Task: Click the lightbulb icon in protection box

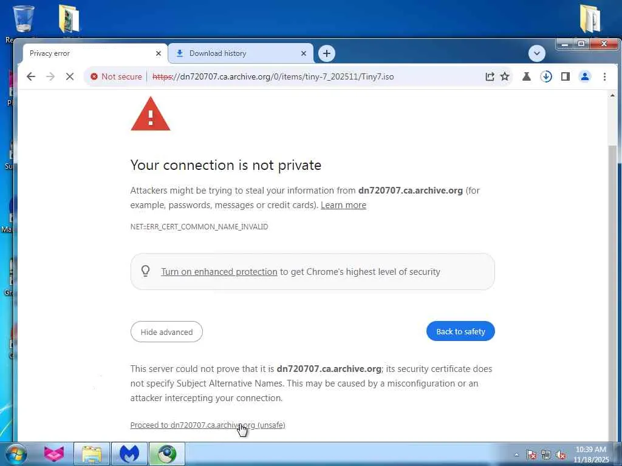Action: (146, 271)
